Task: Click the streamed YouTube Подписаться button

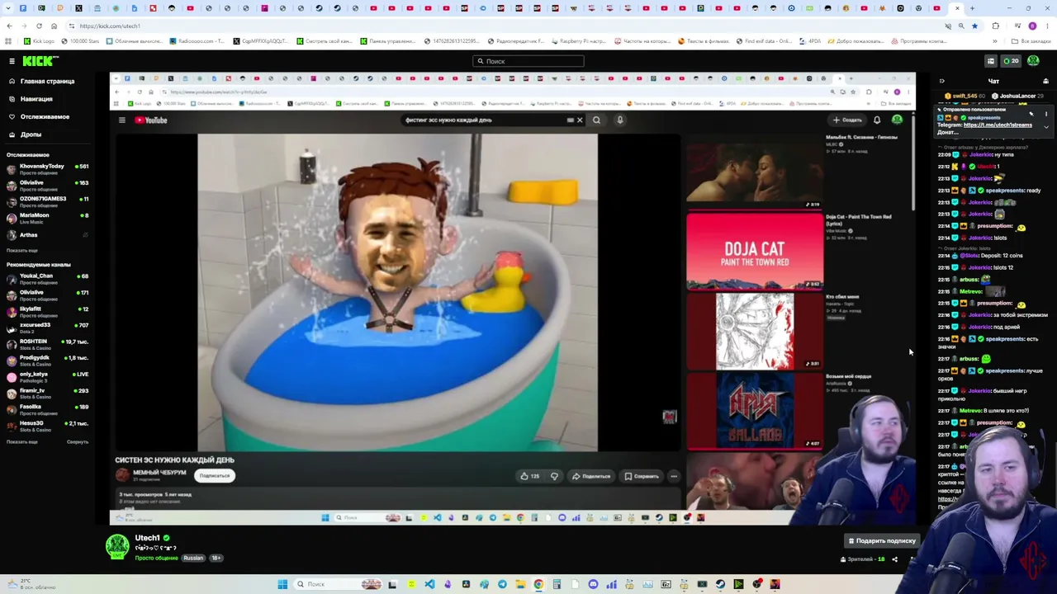Action: pos(215,476)
